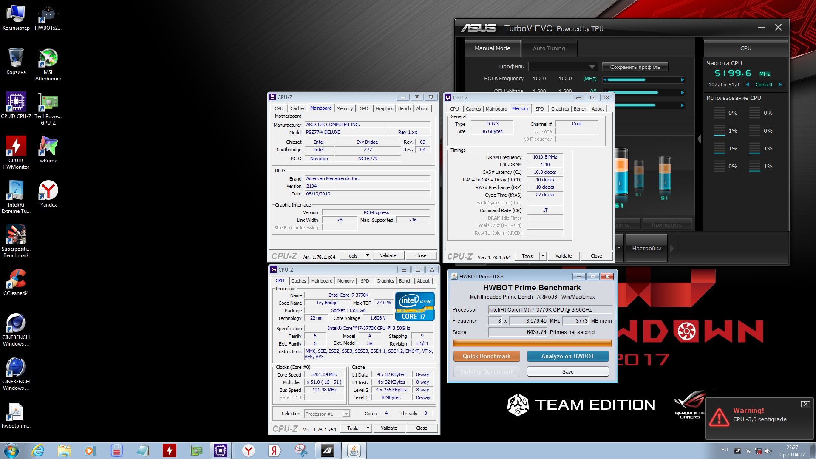This screenshot has height=459, width=816.
Task: Click the DRAM Frequency value 1019.8 MHz
Action: pyautogui.click(x=545, y=157)
